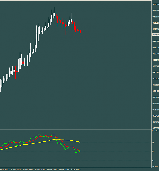The height and width of the screenshot is (171, 159).
Task: Click the 94.1857 indicator scale maximum
Action: tap(155, 131)
